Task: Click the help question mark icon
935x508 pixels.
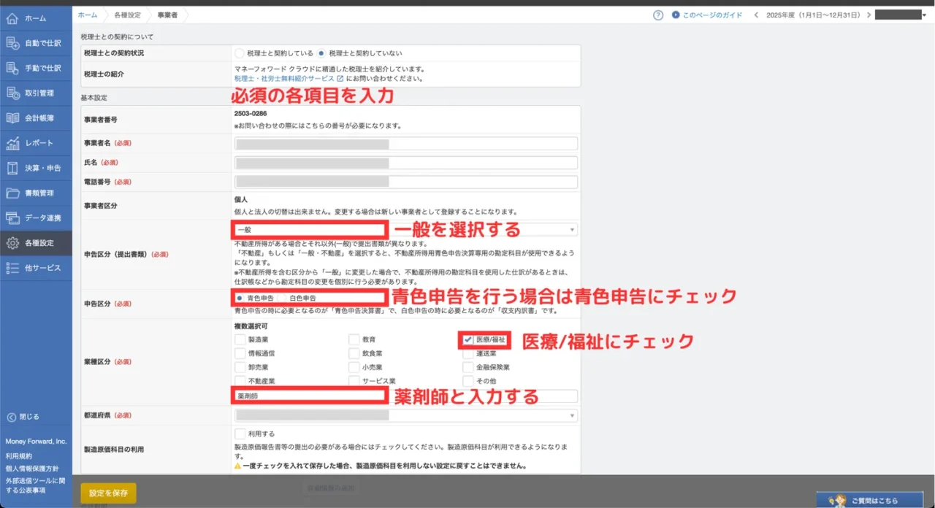Action: click(658, 15)
